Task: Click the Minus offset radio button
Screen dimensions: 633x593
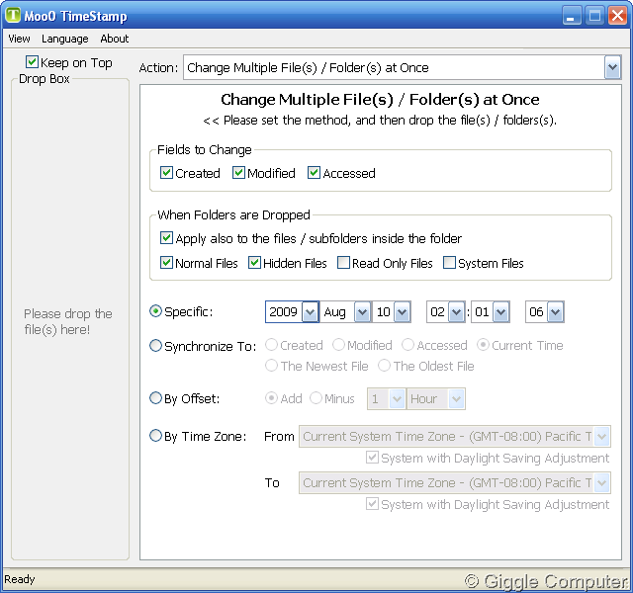Action: point(316,398)
